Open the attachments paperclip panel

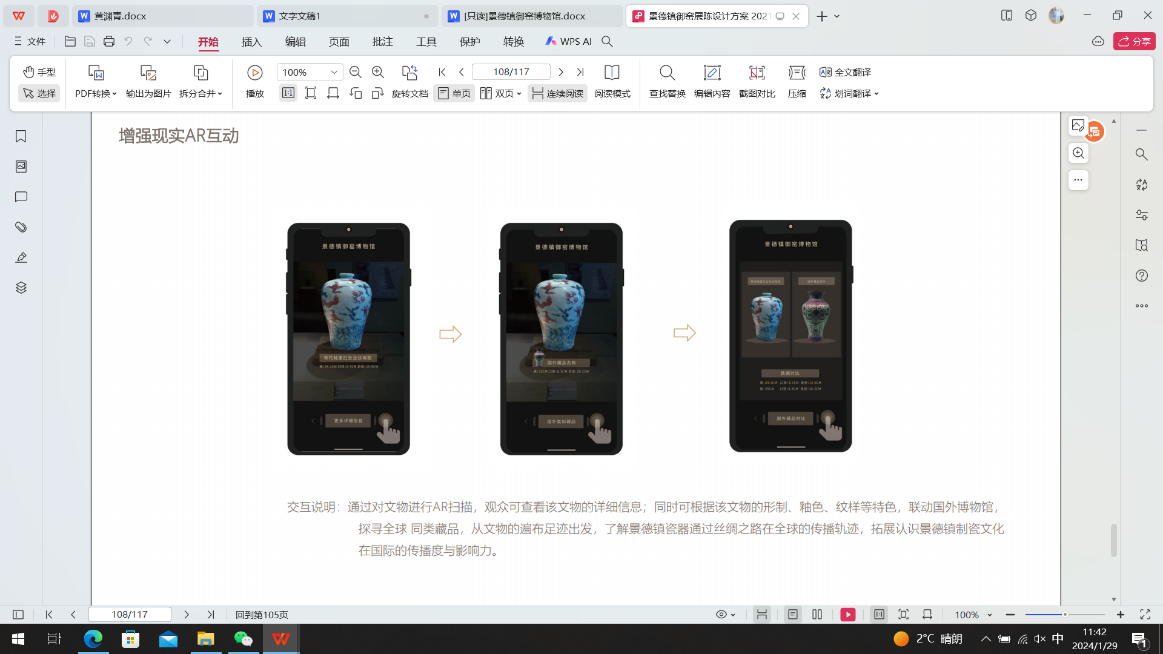[21, 227]
